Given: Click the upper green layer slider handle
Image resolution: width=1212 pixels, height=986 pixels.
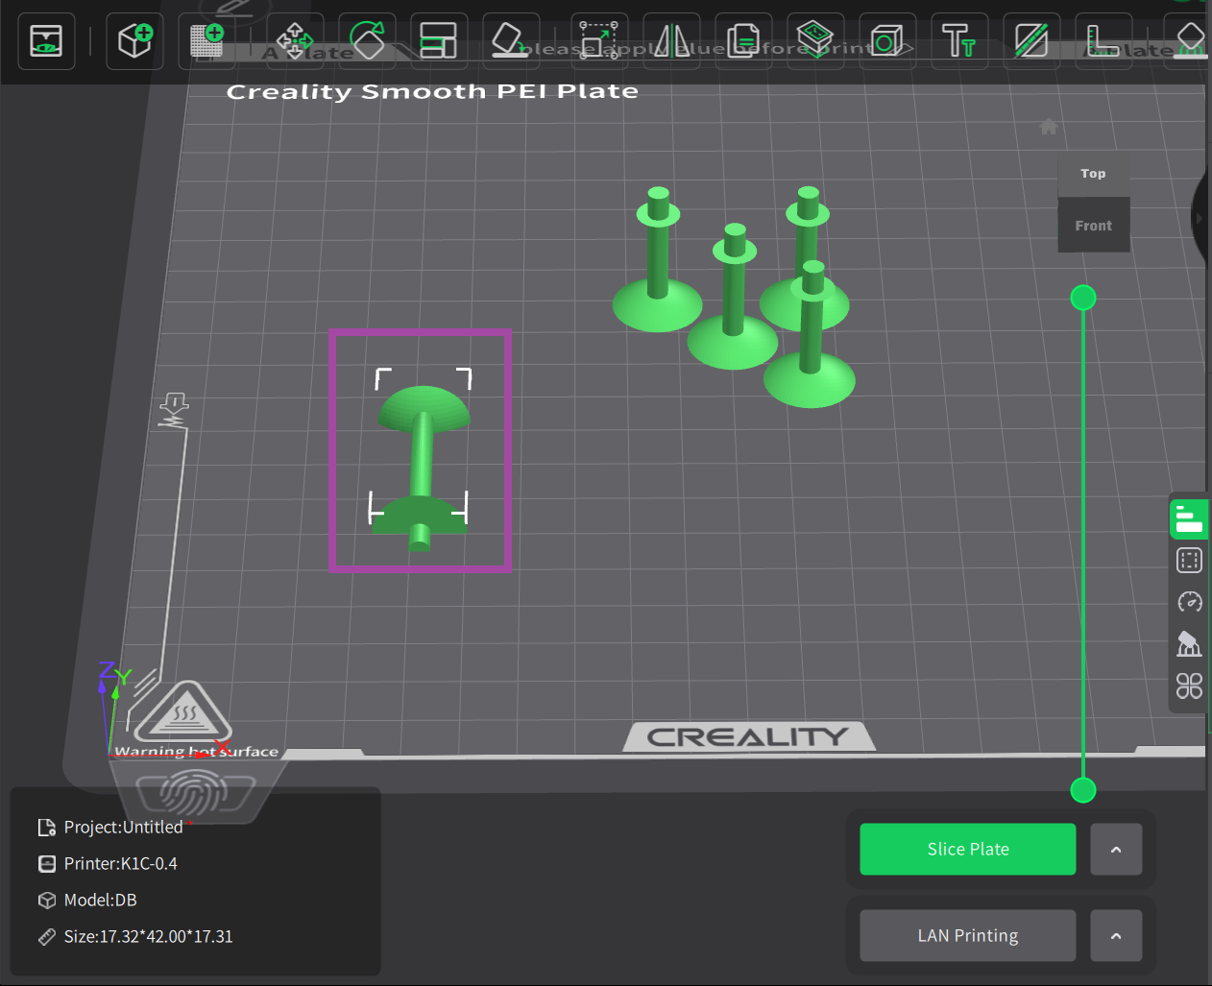Looking at the screenshot, I should [1083, 298].
